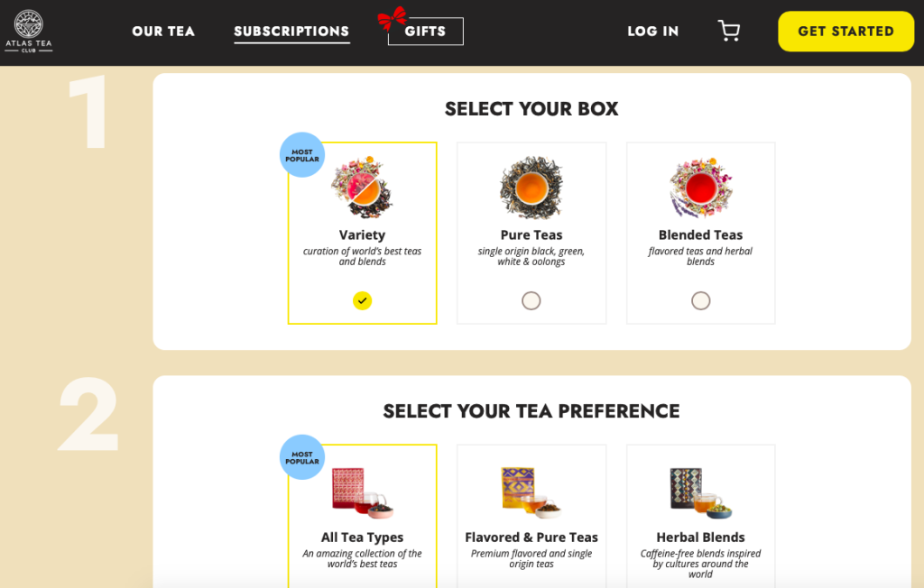Screen dimensions: 924x588
Task: Navigate to the SUBSCRIPTIONS section
Action: tap(291, 31)
